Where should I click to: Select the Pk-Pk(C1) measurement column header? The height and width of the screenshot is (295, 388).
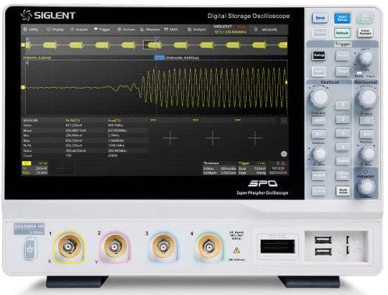click(x=73, y=121)
